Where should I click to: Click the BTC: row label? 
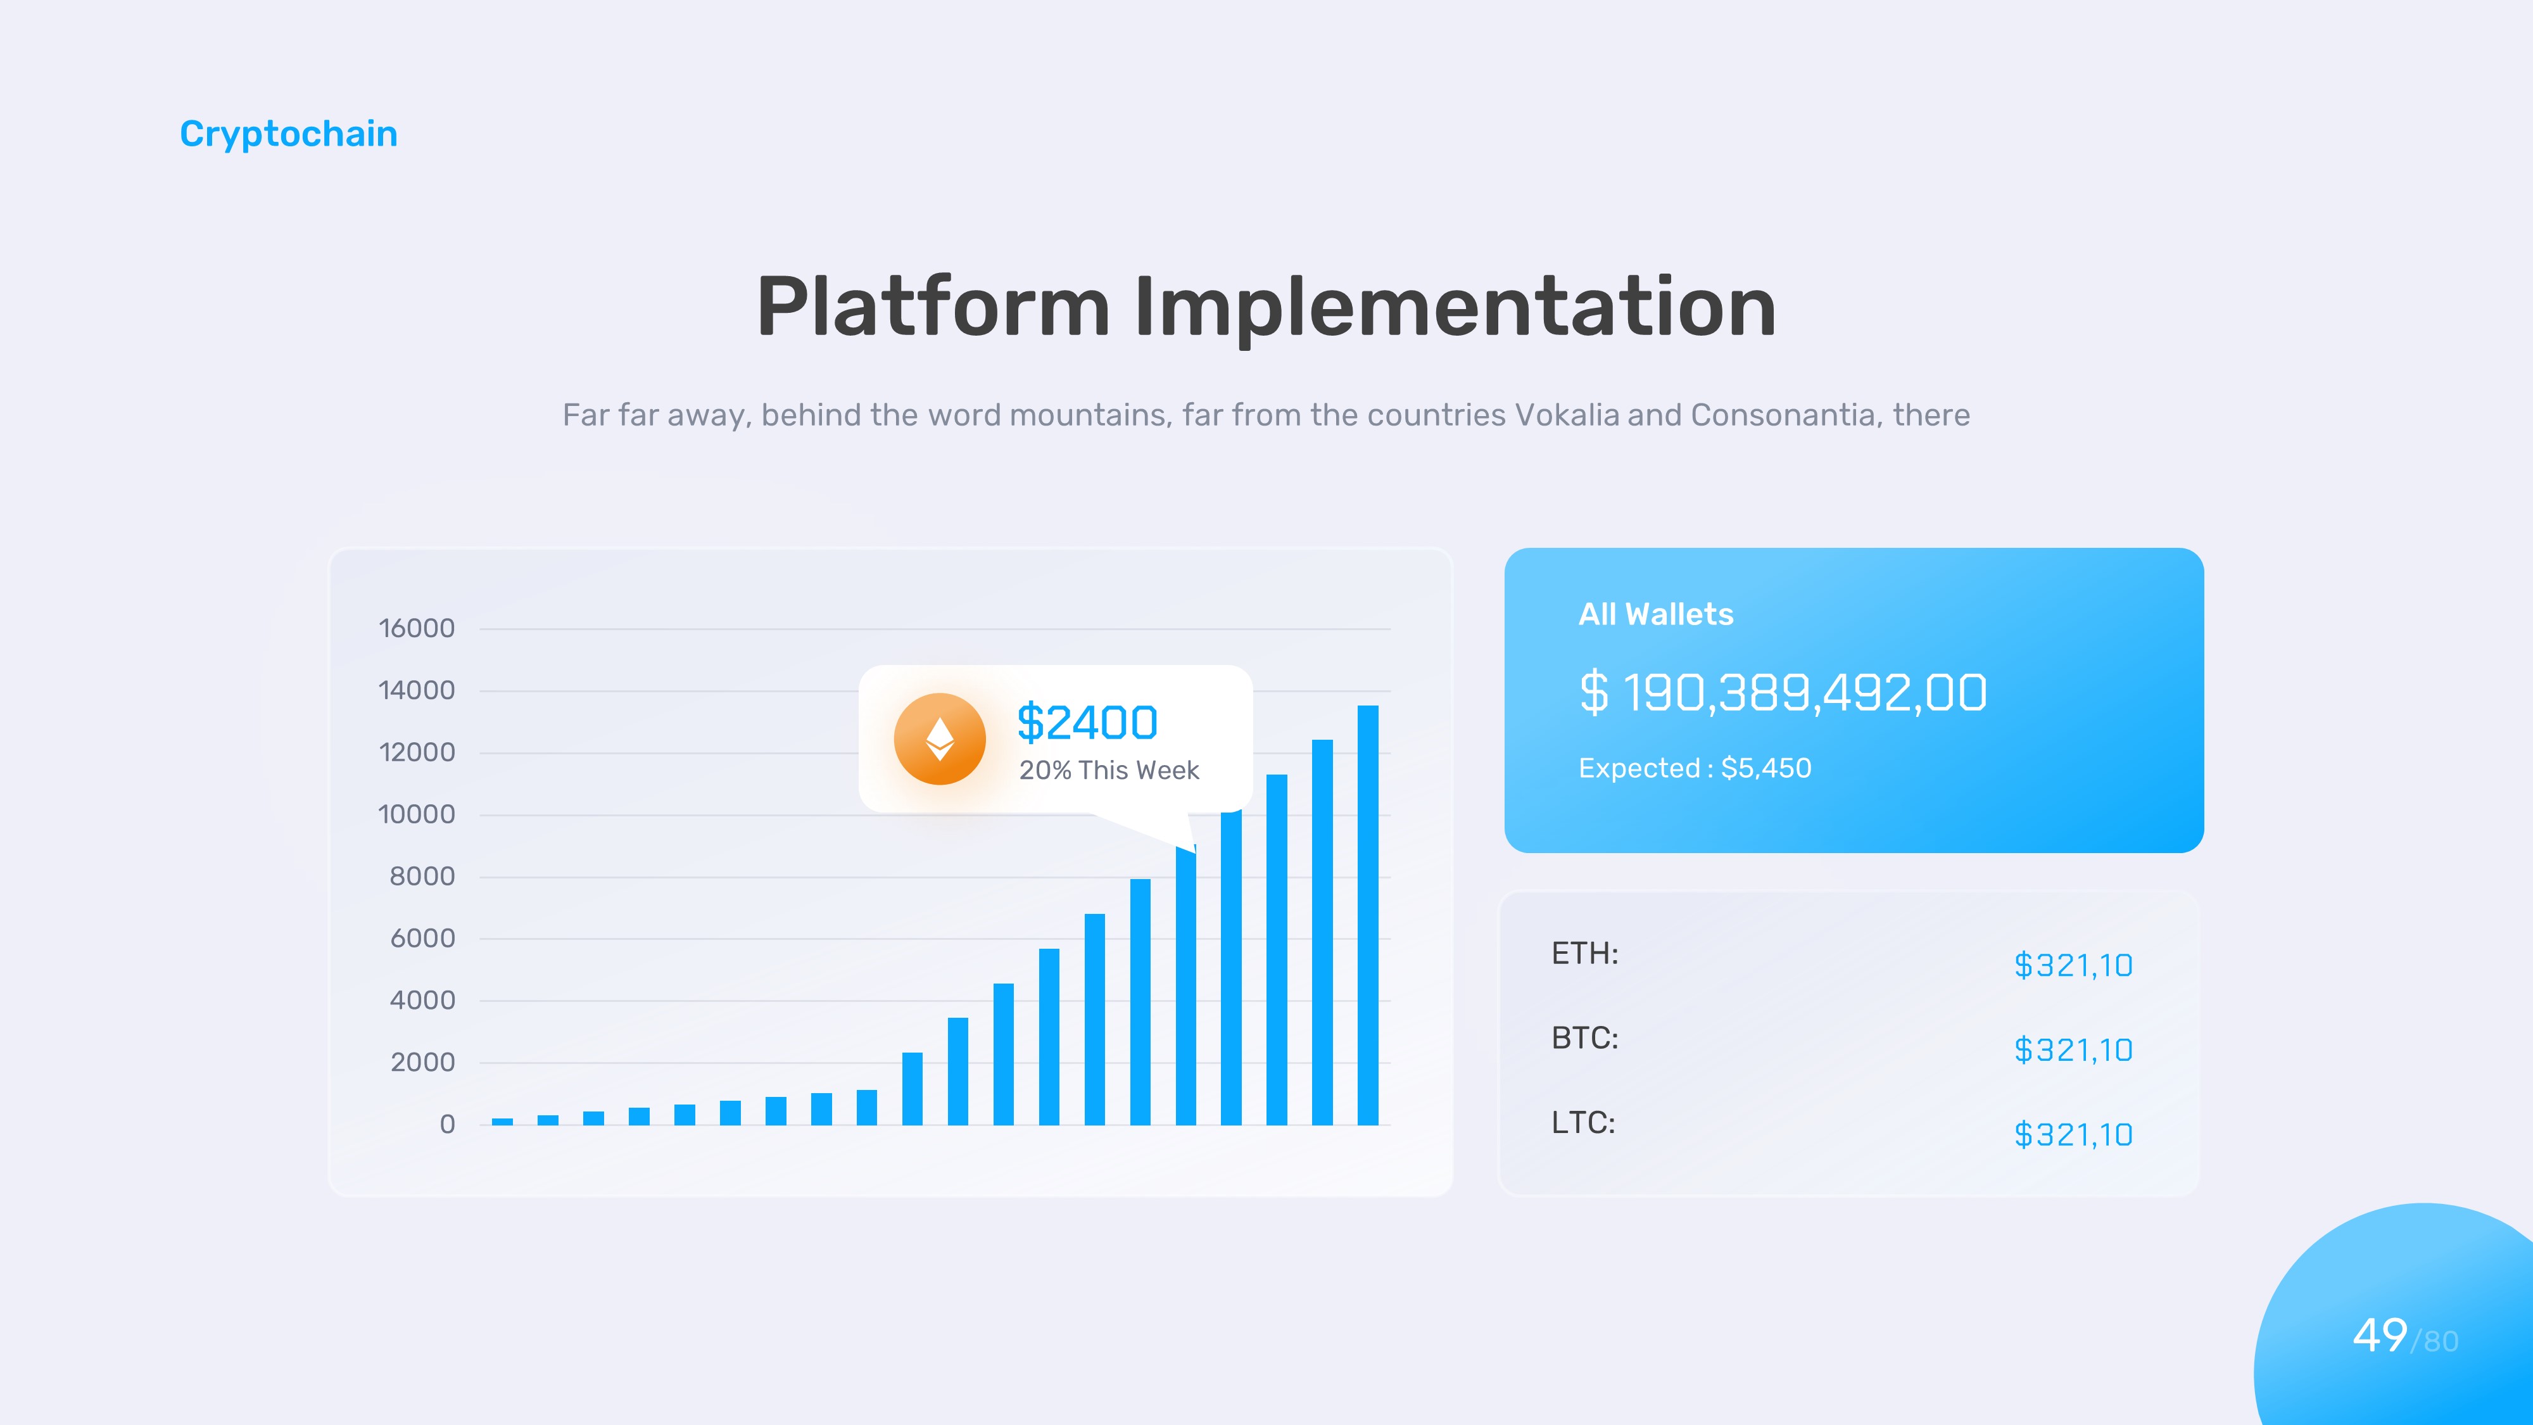point(1584,1037)
